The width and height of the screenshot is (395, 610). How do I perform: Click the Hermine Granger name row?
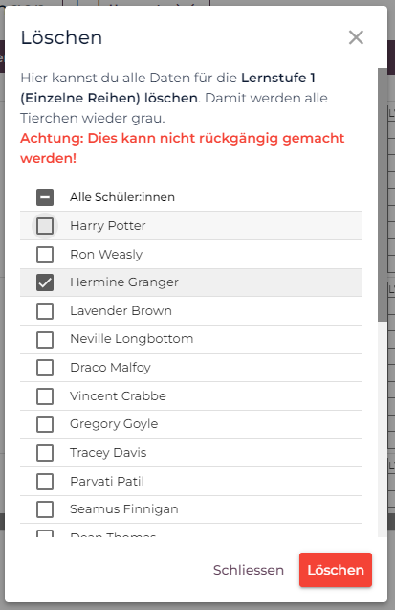click(x=191, y=282)
